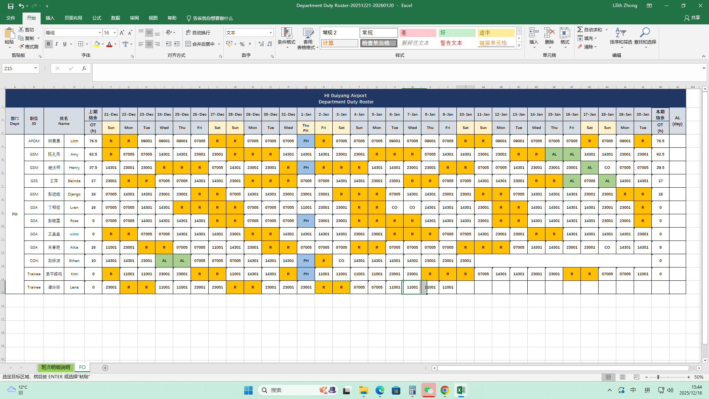This screenshot has width=709, height=399.
Task: Click Merge and Center icon
Action: click(188, 44)
